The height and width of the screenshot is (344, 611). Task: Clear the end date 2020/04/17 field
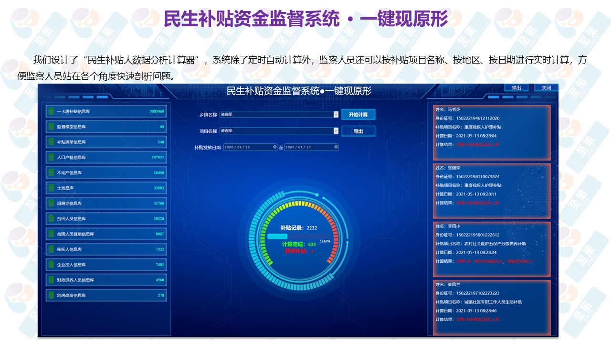(x=336, y=147)
